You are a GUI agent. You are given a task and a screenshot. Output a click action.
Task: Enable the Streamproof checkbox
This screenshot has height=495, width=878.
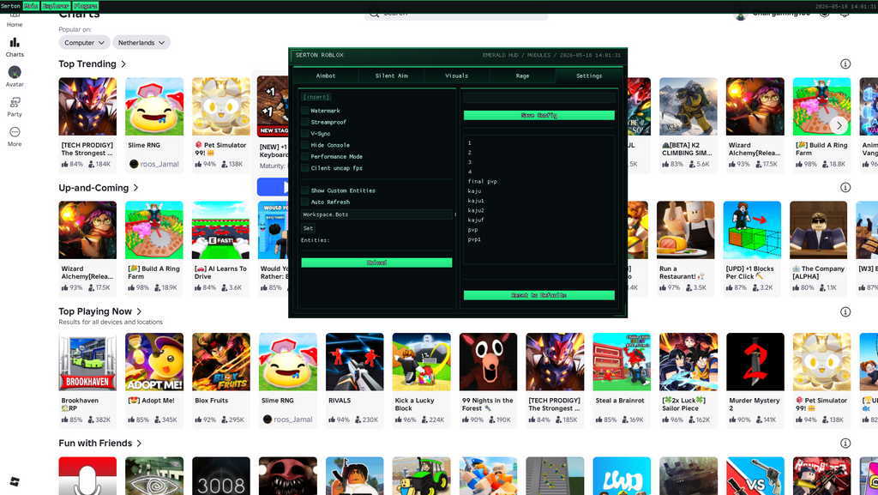point(305,122)
